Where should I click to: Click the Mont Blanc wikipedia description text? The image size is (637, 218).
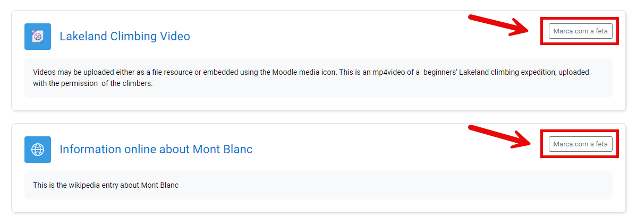point(106,185)
